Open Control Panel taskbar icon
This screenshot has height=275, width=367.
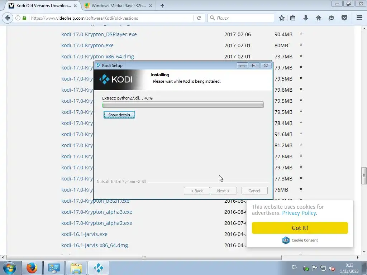pos(54,268)
